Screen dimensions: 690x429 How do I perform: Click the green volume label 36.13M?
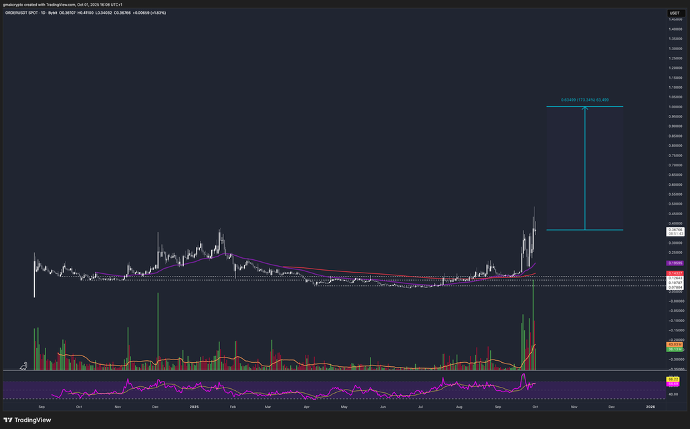(673, 349)
